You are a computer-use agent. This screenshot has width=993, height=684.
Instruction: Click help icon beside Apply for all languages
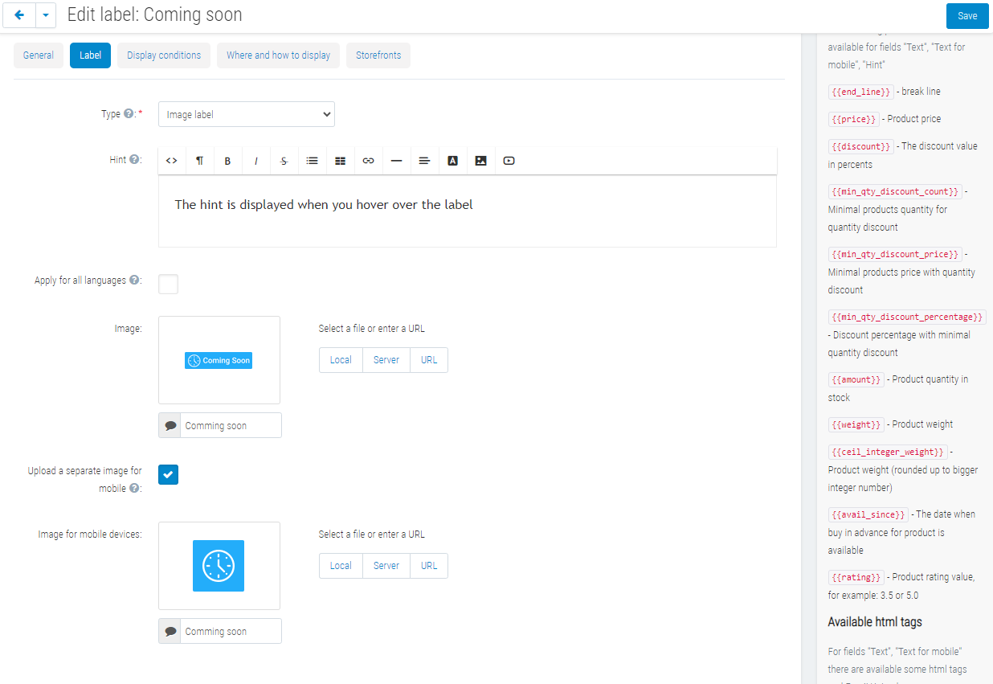[x=134, y=281]
